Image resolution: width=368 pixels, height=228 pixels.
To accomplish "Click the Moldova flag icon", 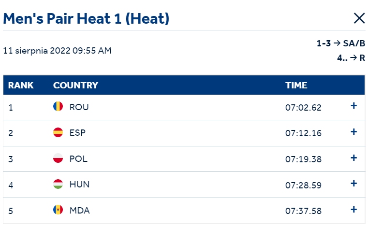I will click(58, 210).
